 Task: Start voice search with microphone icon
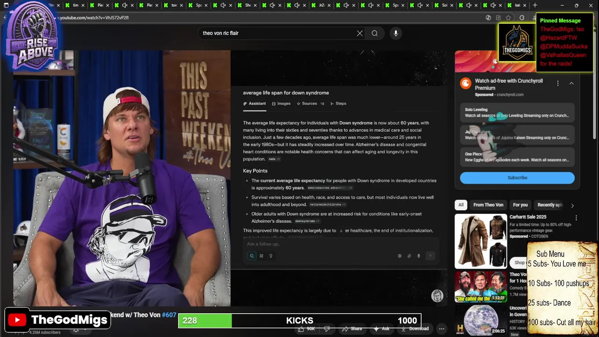[x=396, y=33]
